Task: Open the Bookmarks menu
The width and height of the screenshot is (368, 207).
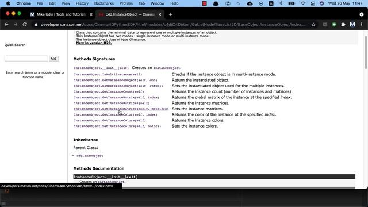Action: 103,3
